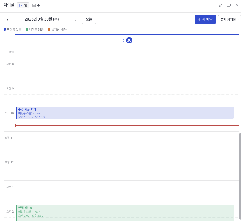Screen dimensions: 241x221
Task: Click the 오전 10:00 - 오전 10:30 time text
Action: click(x=32, y=117)
